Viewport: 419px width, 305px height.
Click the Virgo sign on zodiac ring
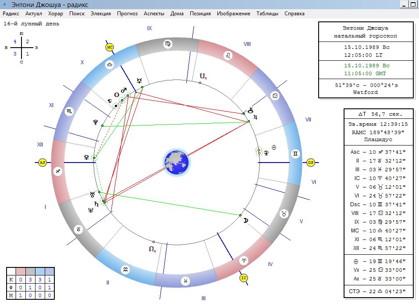168,44
